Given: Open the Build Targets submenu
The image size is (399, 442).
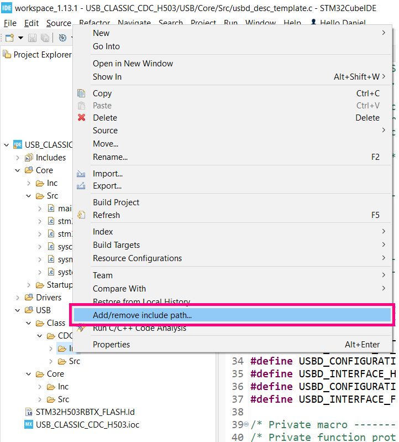Looking at the screenshot, I should (x=117, y=245).
